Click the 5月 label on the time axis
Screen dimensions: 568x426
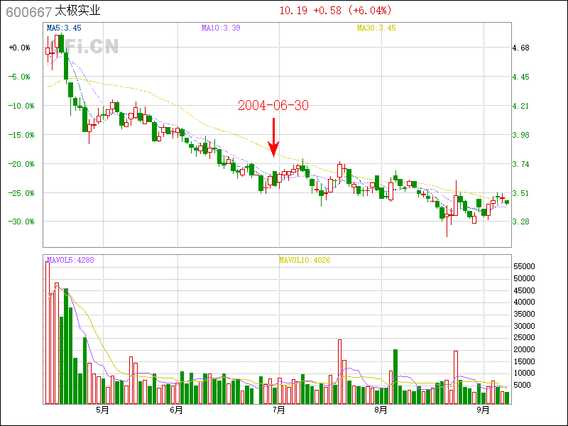102,410
